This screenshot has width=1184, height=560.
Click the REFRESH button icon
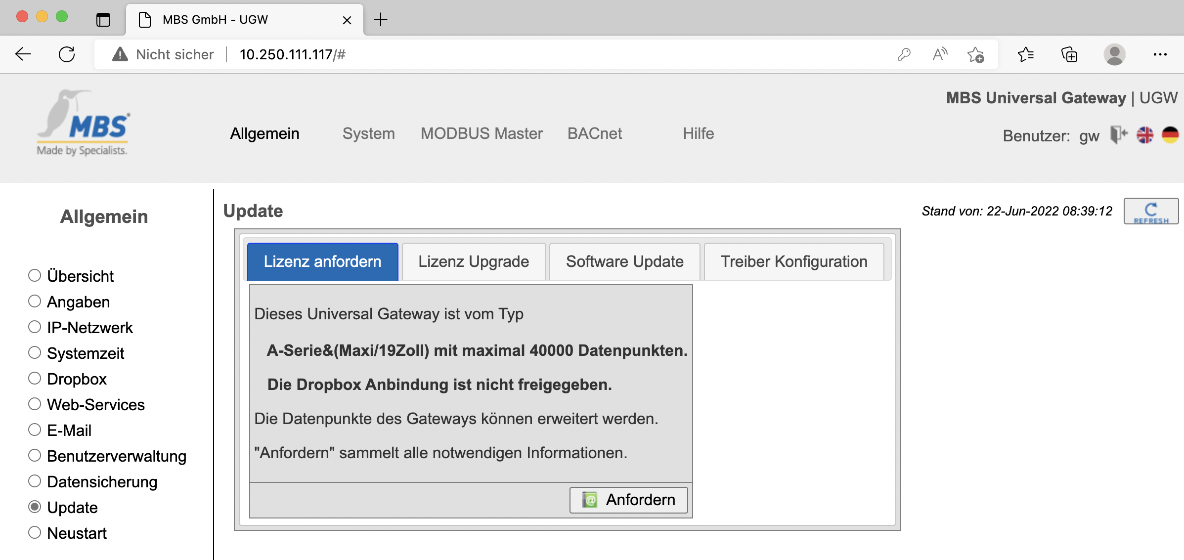point(1150,212)
